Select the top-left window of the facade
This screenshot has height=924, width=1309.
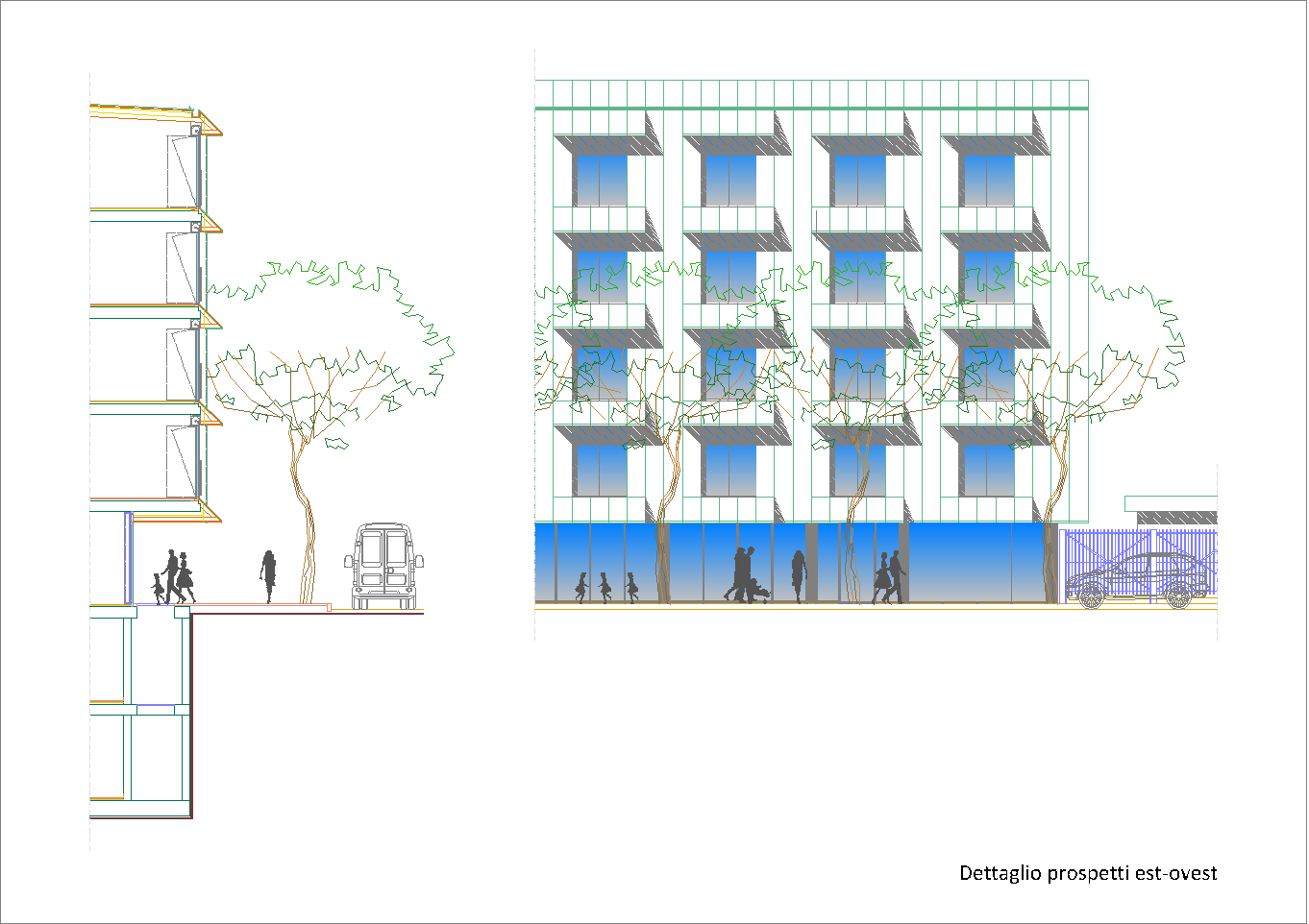pos(600,180)
